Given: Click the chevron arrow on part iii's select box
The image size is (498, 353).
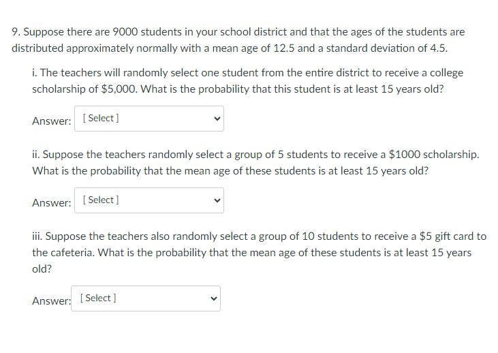Looking at the screenshot, I should pos(214,298).
